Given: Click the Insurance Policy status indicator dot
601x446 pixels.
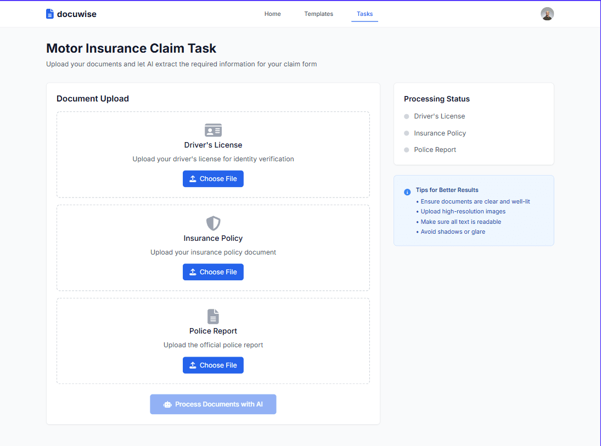Looking at the screenshot, I should pyautogui.click(x=406, y=133).
